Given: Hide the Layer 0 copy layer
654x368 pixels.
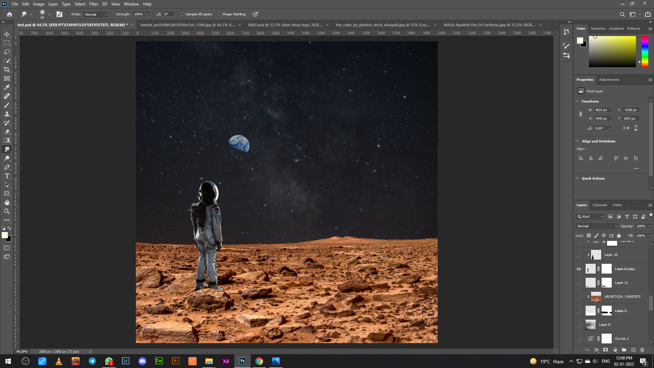Looking at the screenshot, I should 579,269.
